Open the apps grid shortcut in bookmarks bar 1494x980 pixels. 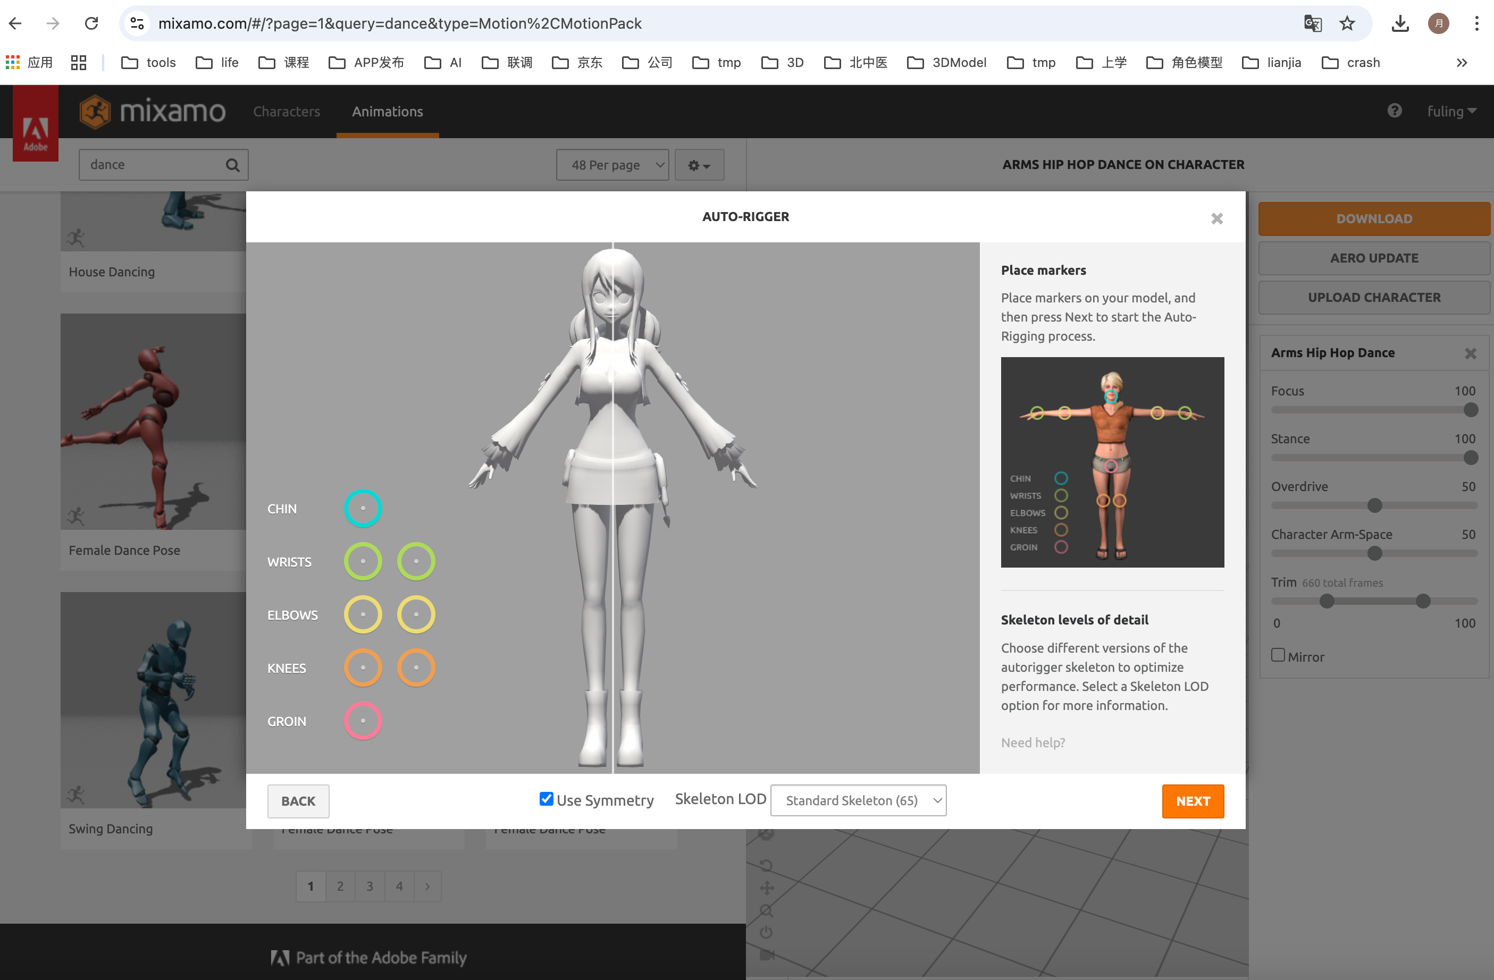click(x=29, y=62)
